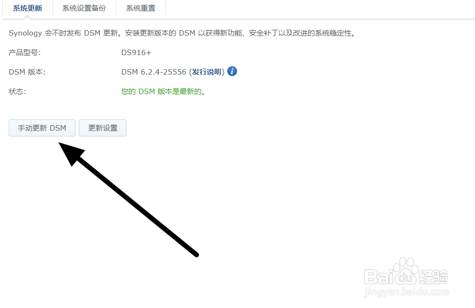Click the green up-to-date status message
475x308 pixels.
pos(164,91)
